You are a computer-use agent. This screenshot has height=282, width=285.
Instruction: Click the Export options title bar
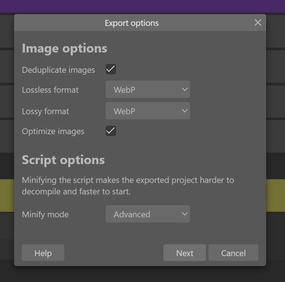click(x=132, y=23)
